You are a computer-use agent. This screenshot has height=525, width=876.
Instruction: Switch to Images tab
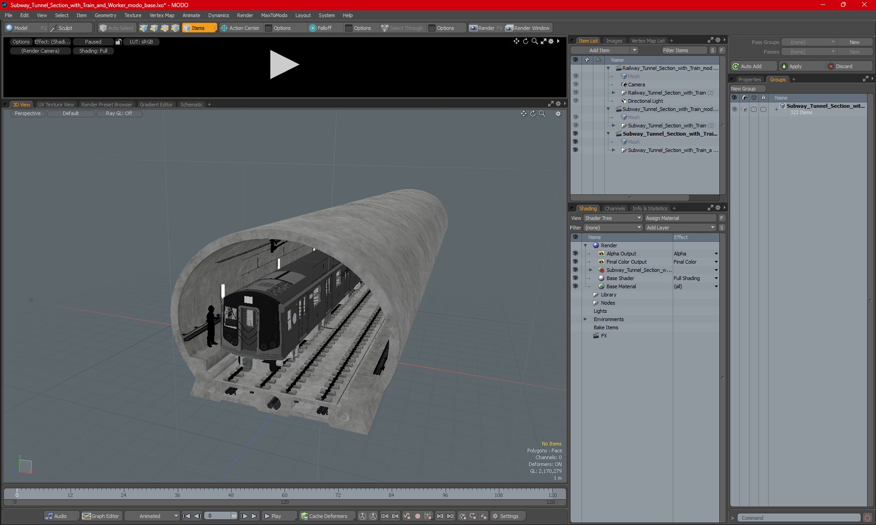tap(614, 41)
